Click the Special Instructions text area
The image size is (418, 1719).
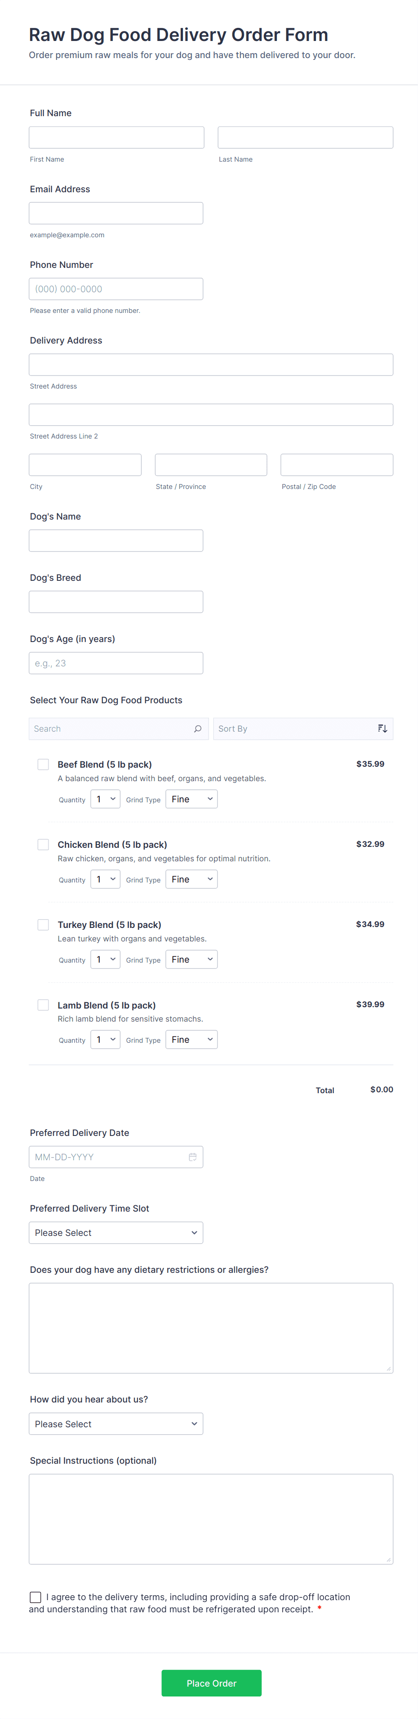211,1519
